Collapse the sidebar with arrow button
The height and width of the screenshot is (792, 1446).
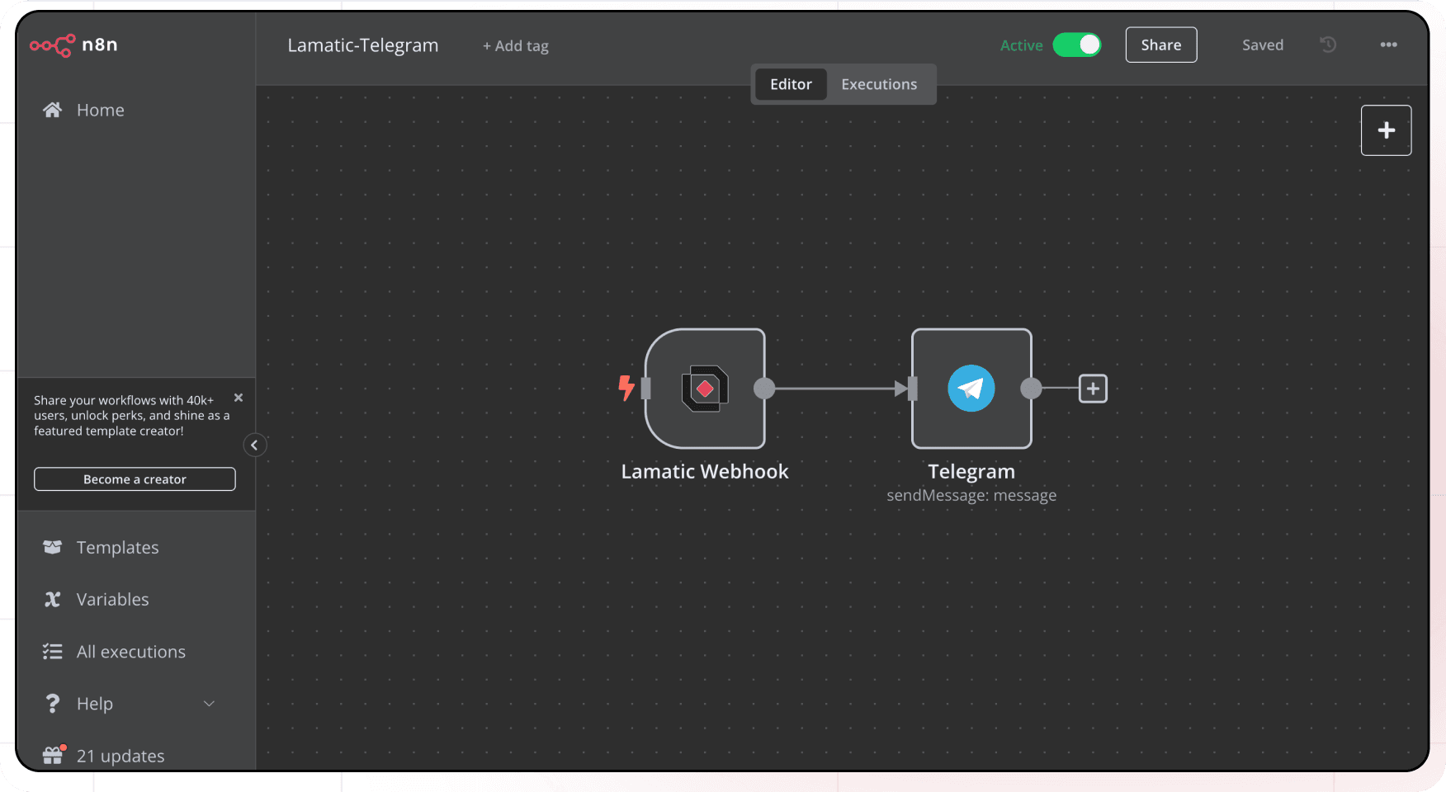click(x=254, y=445)
